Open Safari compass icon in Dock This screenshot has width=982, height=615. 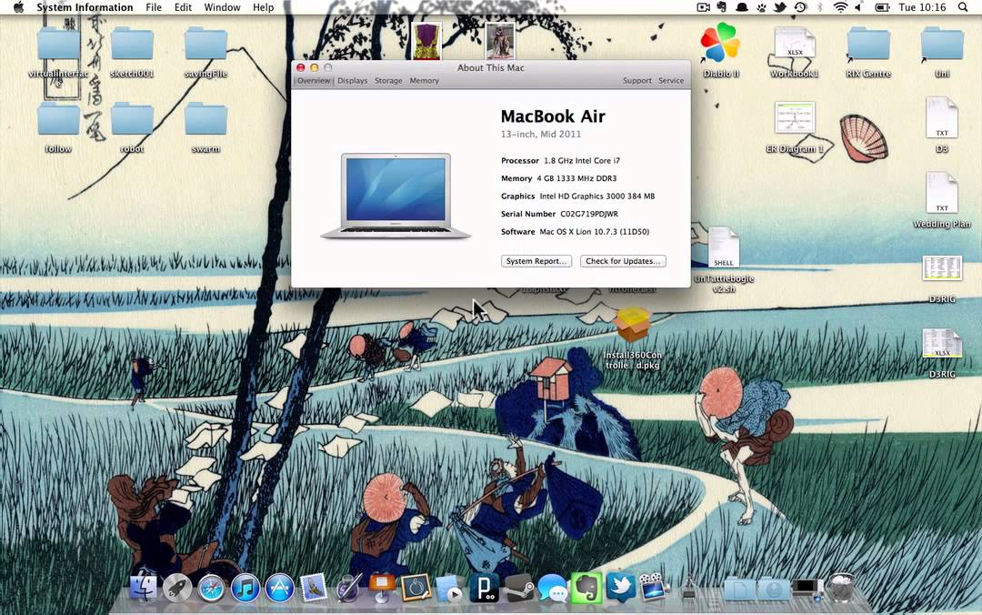pos(211,589)
